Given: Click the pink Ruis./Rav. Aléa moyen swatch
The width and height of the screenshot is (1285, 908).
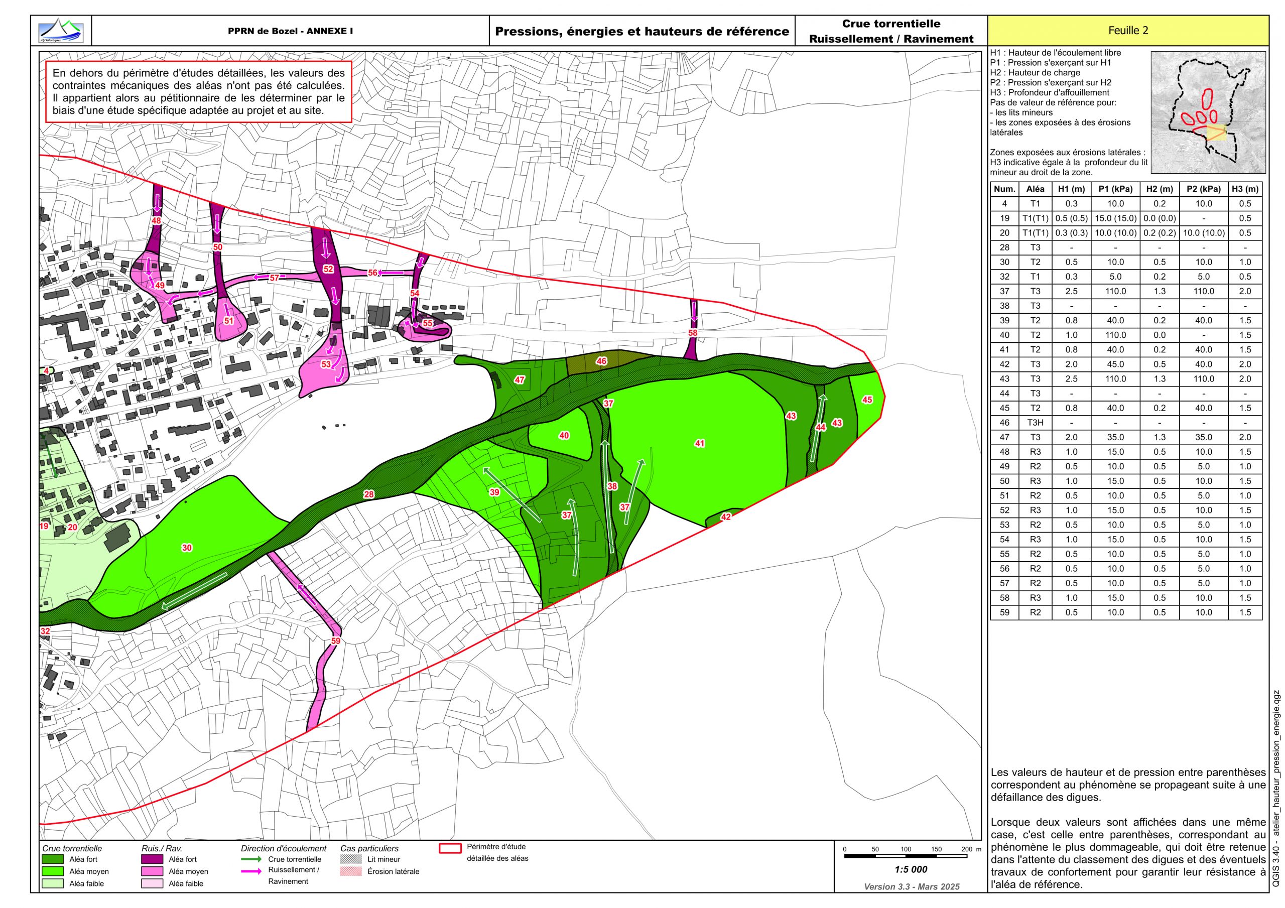Looking at the screenshot, I should 152,871.
